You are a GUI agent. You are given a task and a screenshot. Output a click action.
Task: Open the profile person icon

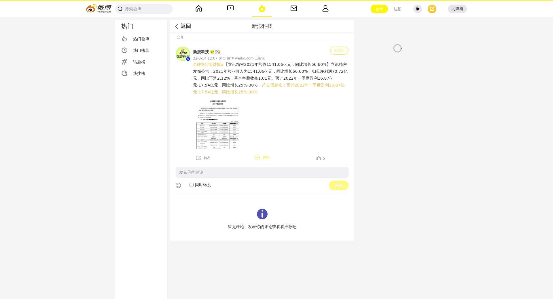point(325,9)
